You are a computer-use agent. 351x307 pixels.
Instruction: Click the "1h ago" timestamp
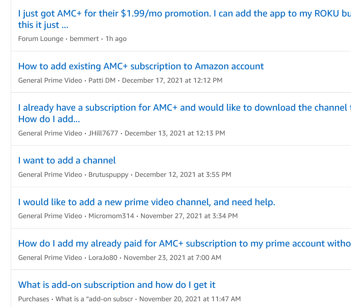click(116, 39)
